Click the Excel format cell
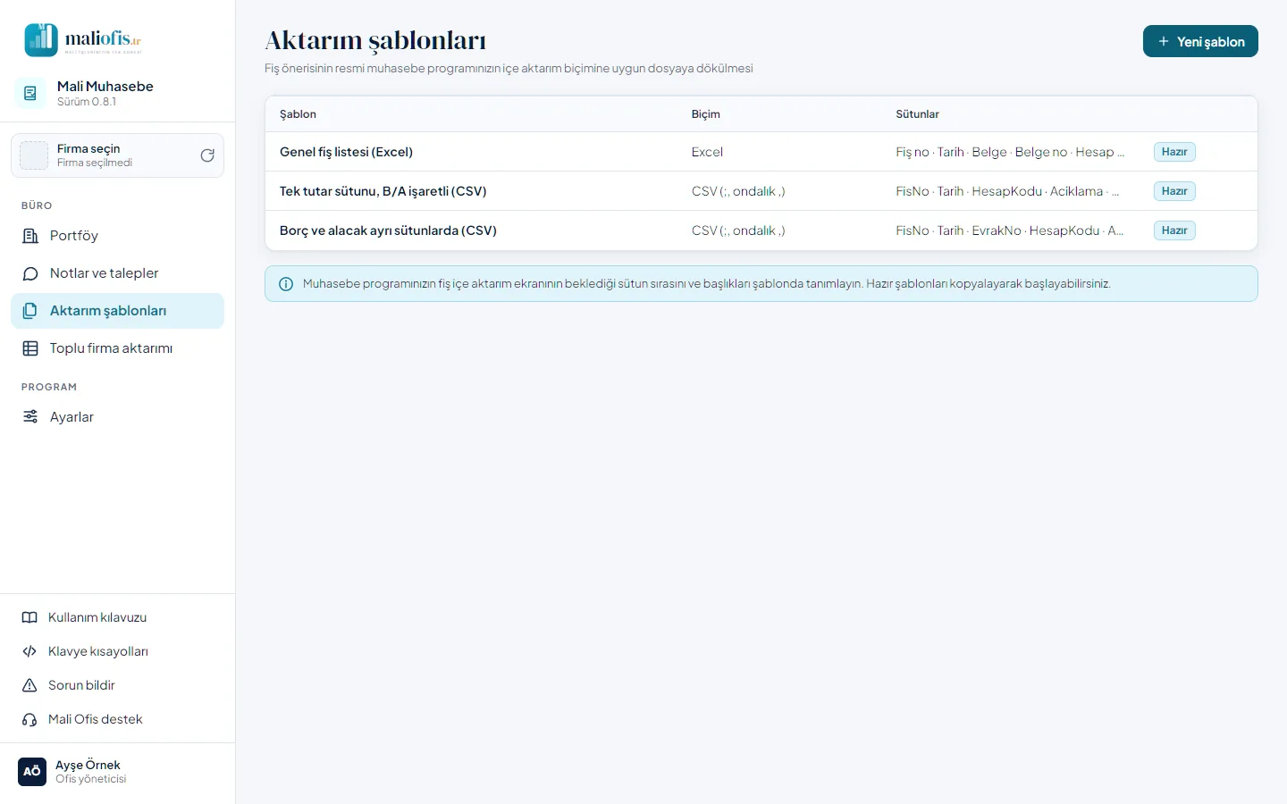 point(707,152)
